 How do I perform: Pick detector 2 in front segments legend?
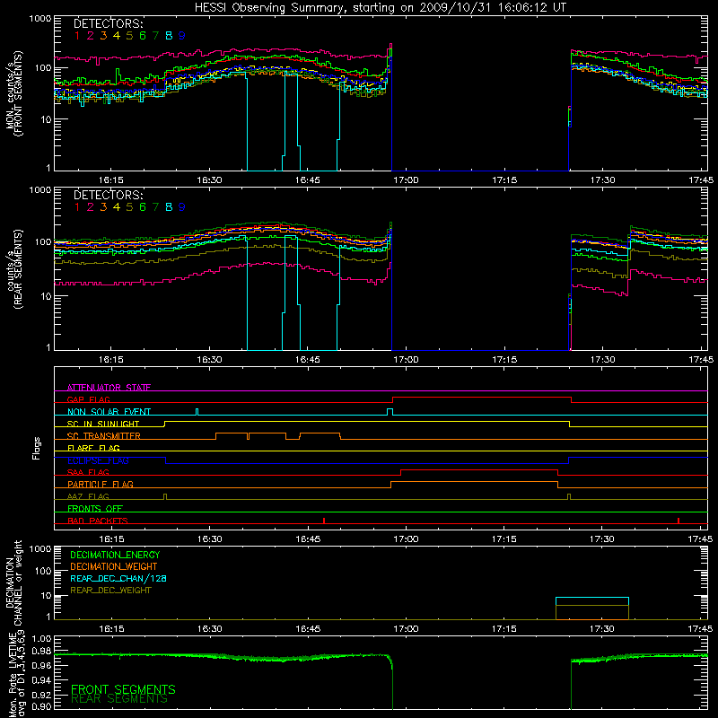(91, 36)
